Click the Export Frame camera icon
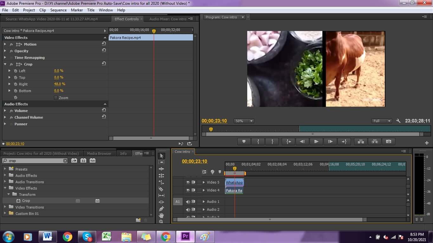 [389, 142]
